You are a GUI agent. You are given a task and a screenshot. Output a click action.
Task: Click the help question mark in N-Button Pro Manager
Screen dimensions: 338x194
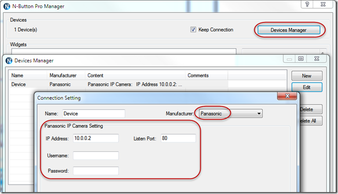coord(307,4)
